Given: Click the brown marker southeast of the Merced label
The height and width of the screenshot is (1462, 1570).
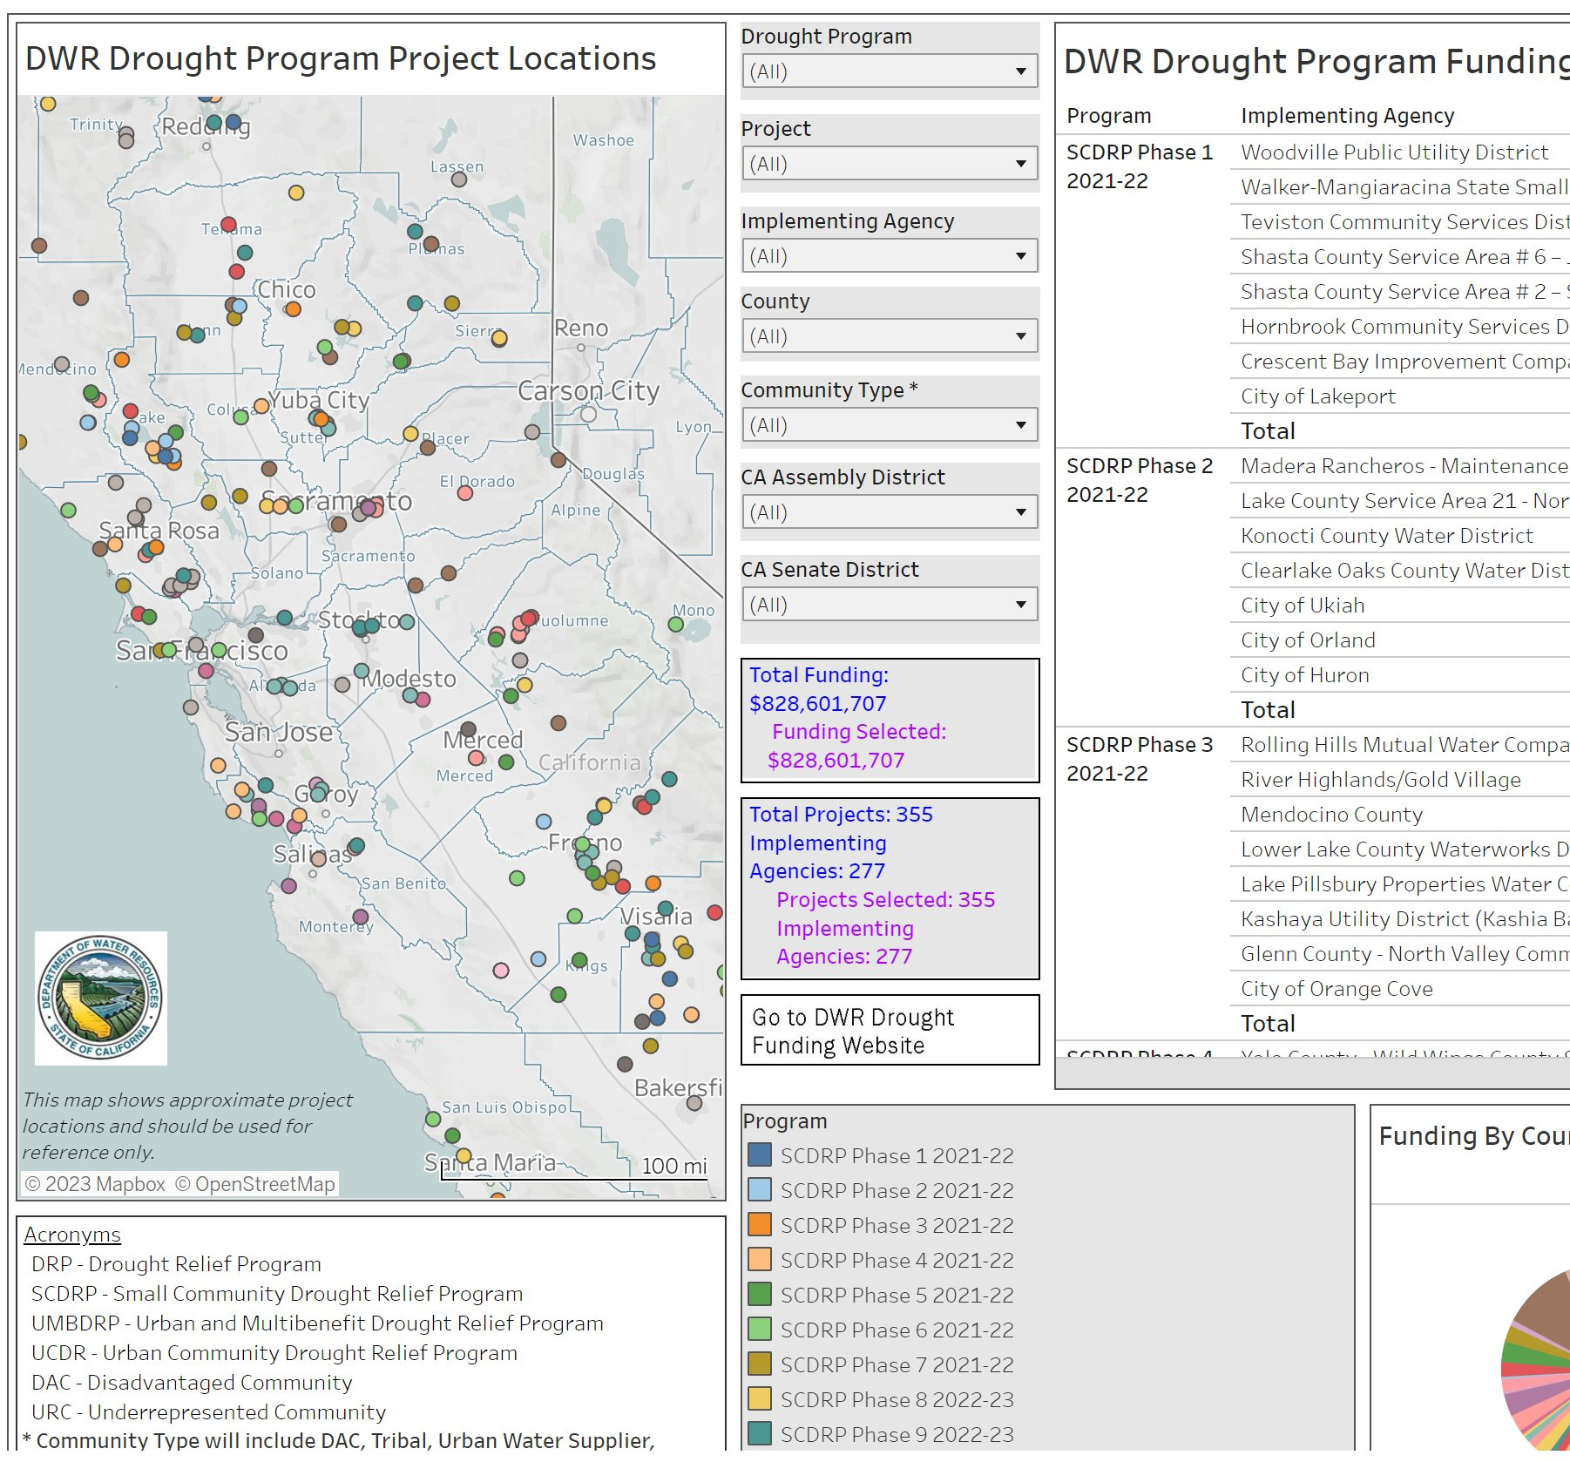Looking at the screenshot, I should click(x=558, y=722).
